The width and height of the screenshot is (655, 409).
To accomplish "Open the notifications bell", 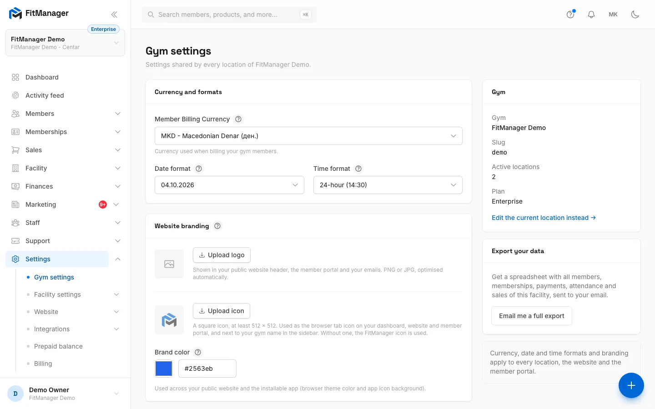I will (x=591, y=15).
